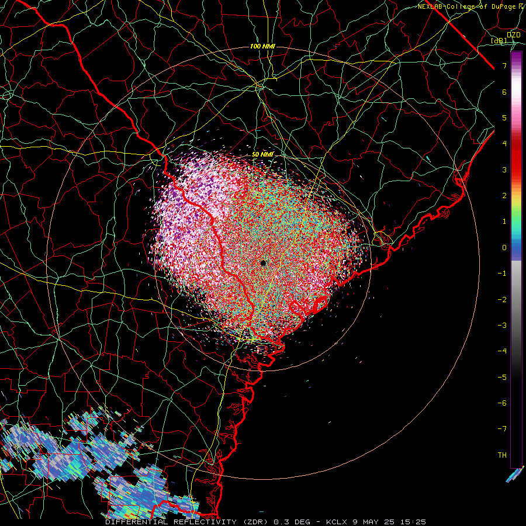Click the red segment of the color bar
This screenshot has width=526, height=526.
click(x=516, y=158)
